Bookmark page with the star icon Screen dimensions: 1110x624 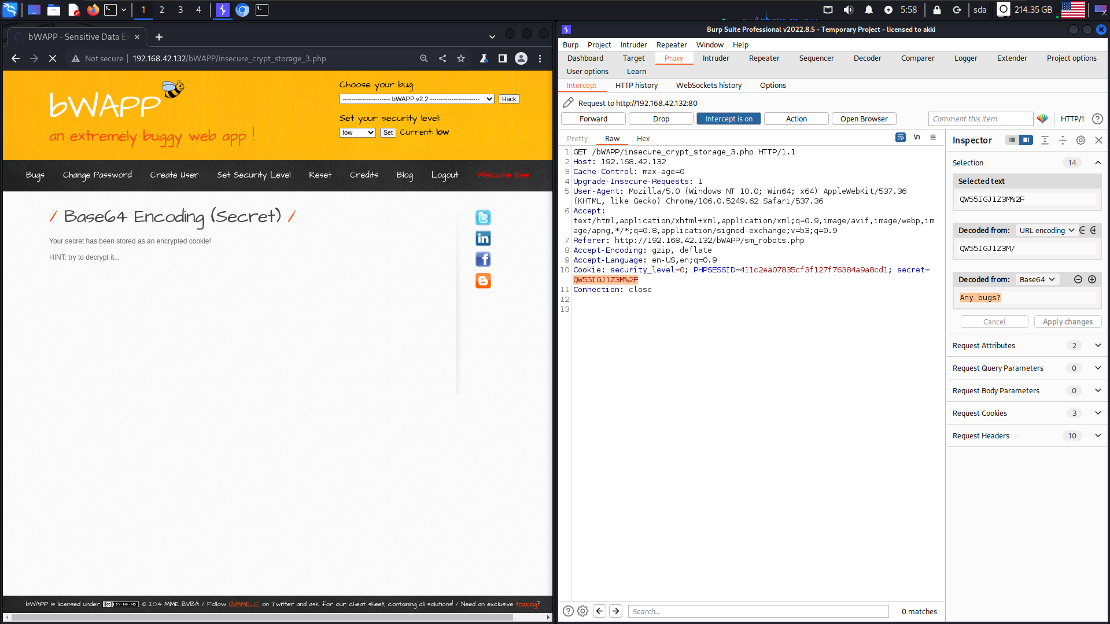tap(461, 58)
